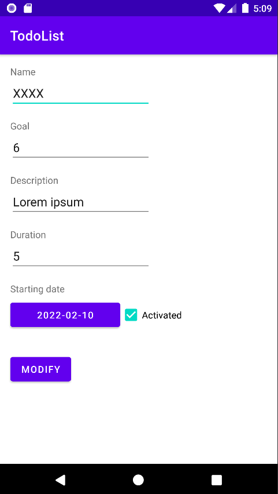This screenshot has width=278, height=494.
Task: Select the Goal field with value 6
Action: point(80,148)
